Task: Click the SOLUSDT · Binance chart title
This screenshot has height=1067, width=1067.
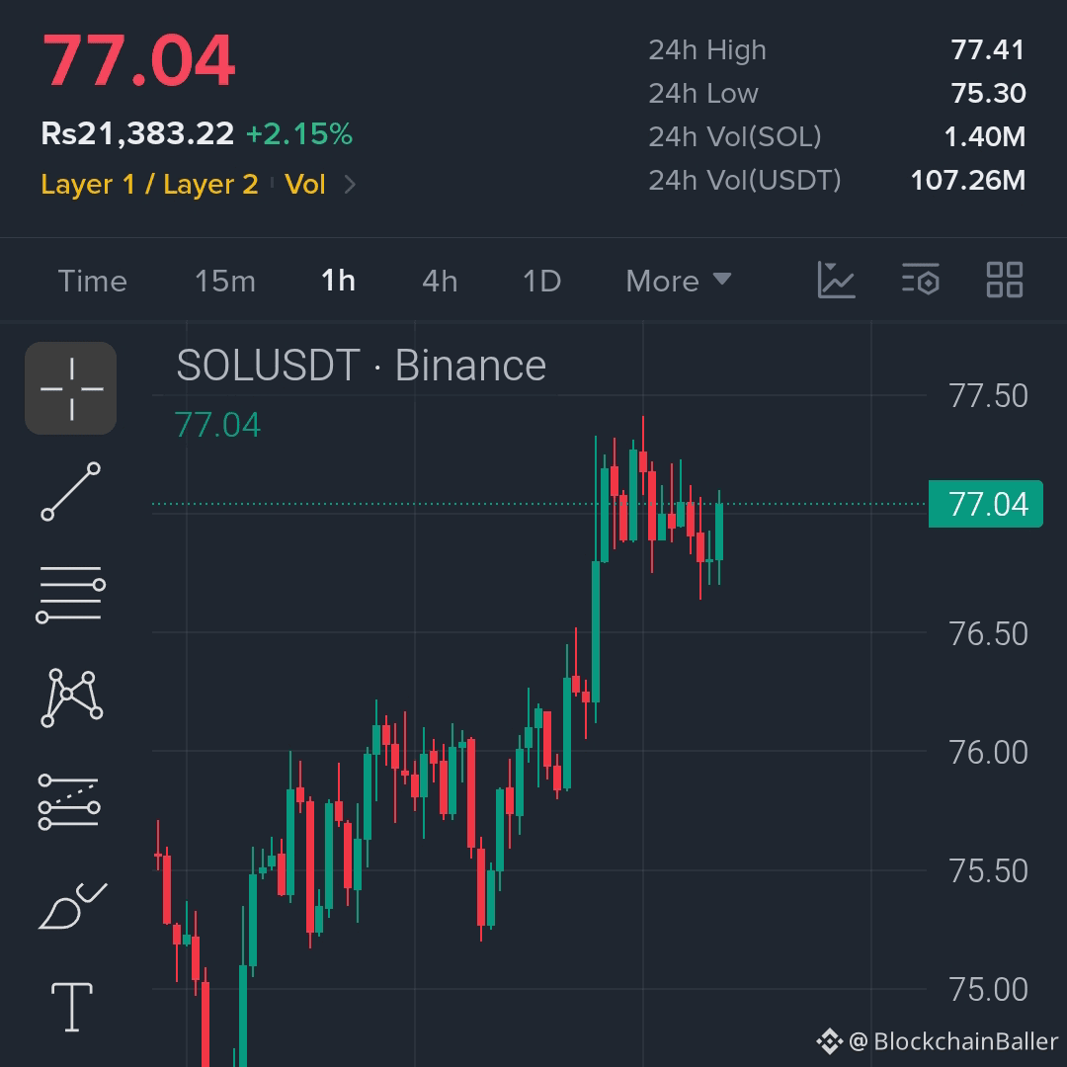Action: [362, 366]
